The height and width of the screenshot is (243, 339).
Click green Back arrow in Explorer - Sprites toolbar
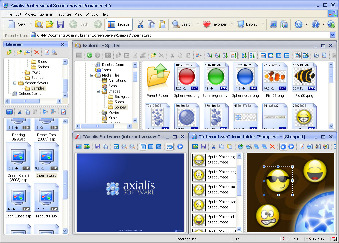89,55
